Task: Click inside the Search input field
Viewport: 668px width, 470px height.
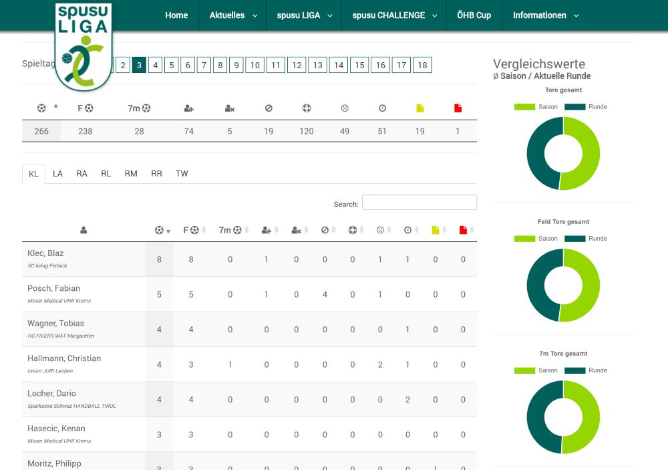Action: [x=420, y=201]
